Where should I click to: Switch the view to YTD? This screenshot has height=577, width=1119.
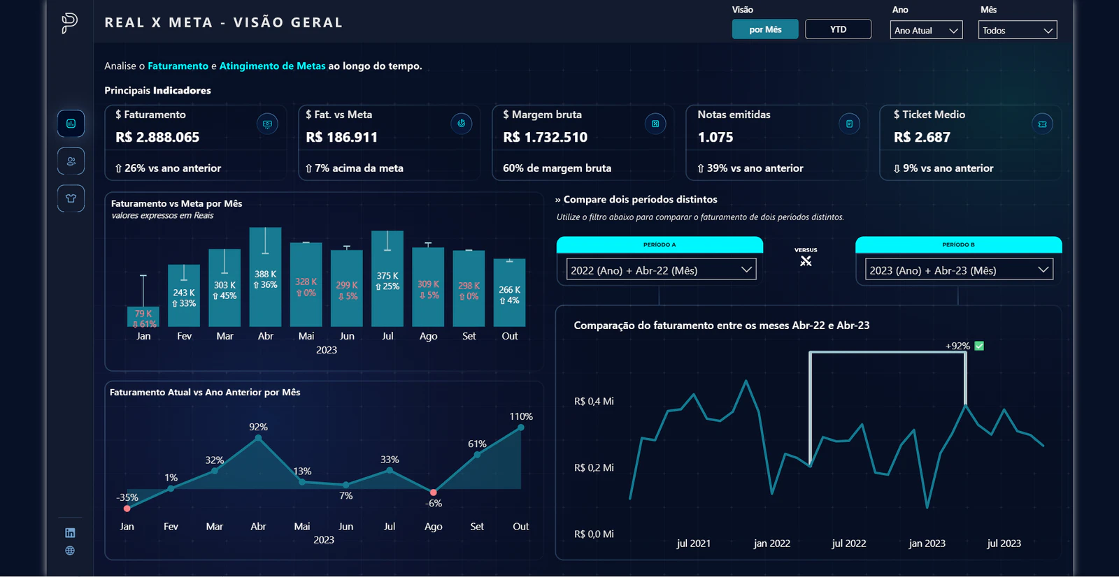coord(838,29)
